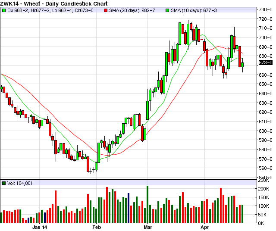Click the green OHLC legend swatch
Screen dimensions: 276x231
click(x=3, y=10)
